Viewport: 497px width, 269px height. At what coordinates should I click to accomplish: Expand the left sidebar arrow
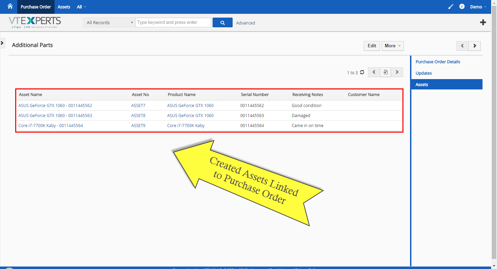tap(2, 43)
